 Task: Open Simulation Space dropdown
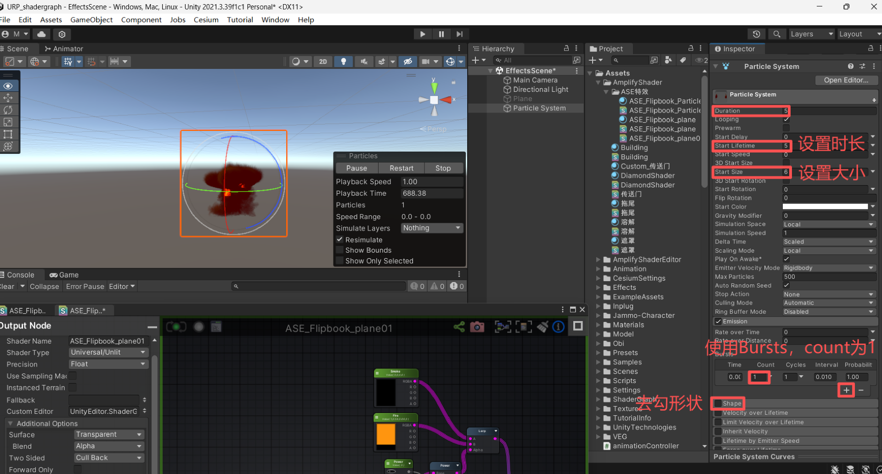point(829,224)
